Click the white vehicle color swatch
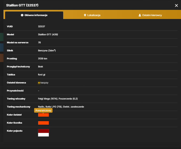Viewport: 181px width, 149px height. 43,135
